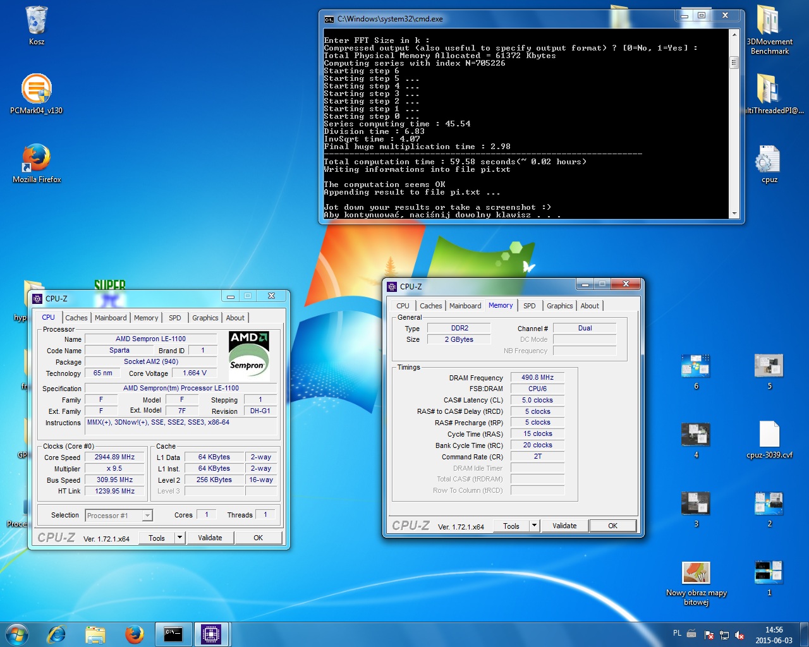Viewport: 809px width, 647px height.
Task: Click the Core Voltage value 1.664 V
Action: click(x=195, y=373)
